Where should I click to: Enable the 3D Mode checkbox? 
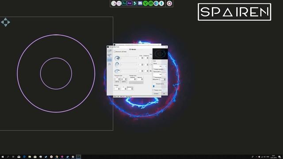tap(115, 52)
